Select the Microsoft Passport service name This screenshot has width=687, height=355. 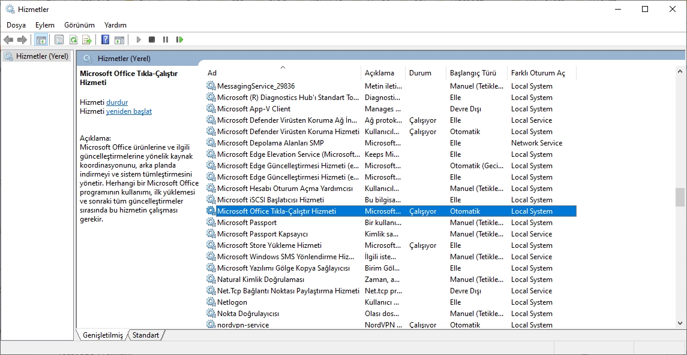point(247,223)
